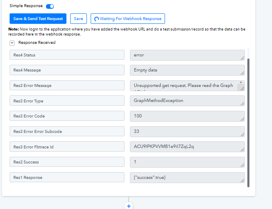This screenshot has width=272, height=209.
Task: Click resize handle of GraphMethodException field
Action: click(242, 104)
